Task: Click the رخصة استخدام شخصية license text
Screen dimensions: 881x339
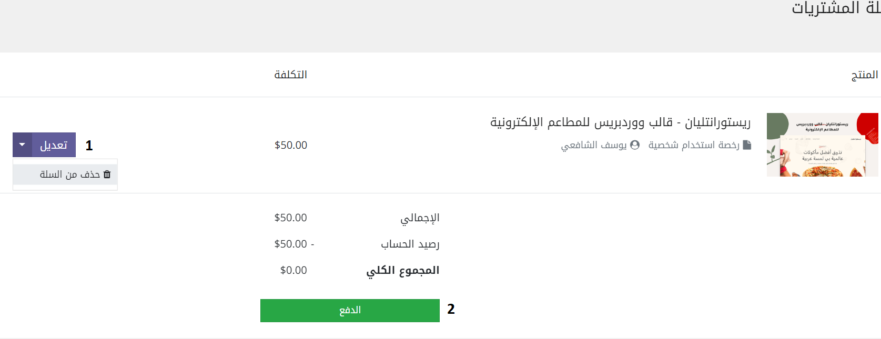Action: coord(694,145)
